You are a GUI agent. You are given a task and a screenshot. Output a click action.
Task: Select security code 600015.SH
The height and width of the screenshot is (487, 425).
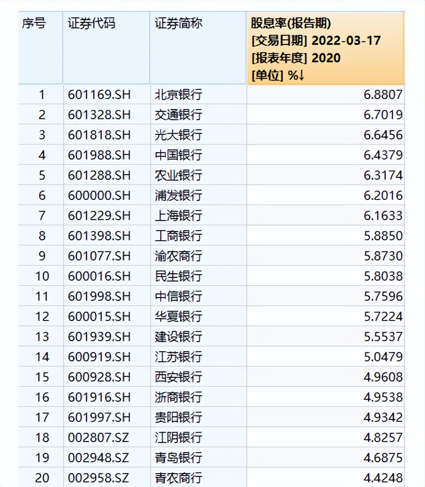[x=99, y=316]
